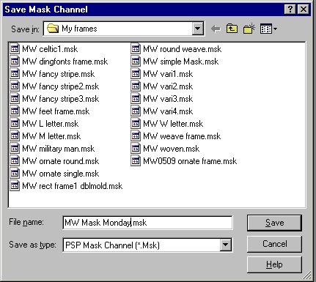The width and height of the screenshot is (316, 282).
Task: Click the file icon beside MW rect frame1 dblmold.msk
Action: coord(15,186)
